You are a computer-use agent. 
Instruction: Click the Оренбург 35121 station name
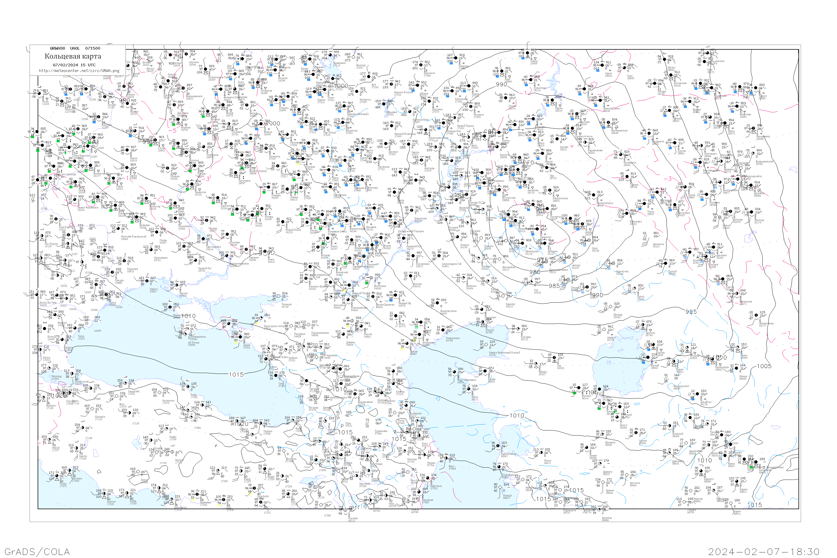(x=546, y=238)
